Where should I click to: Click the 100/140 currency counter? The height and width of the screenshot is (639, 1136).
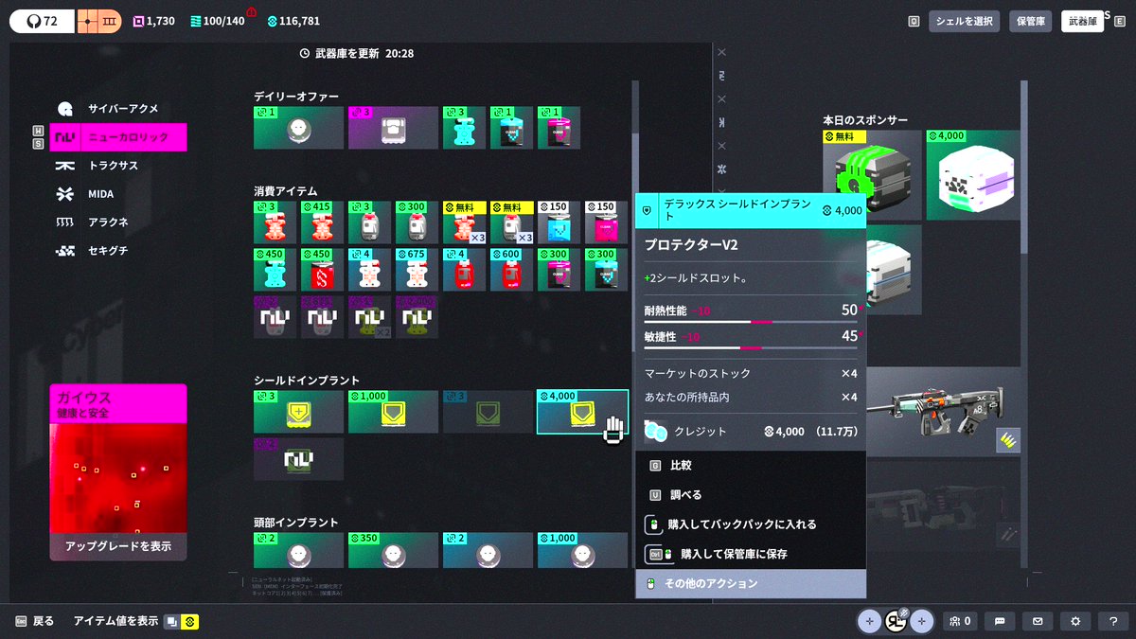(218, 21)
